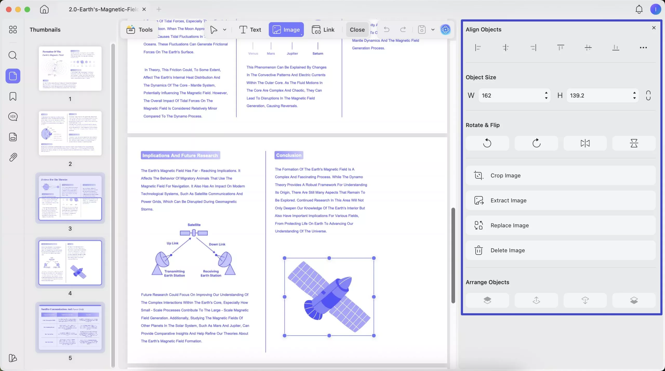Flip image vertically
Image resolution: width=665 pixels, height=371 pixels.
pos(634,143)
